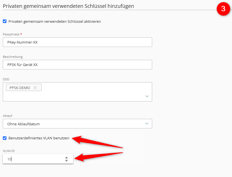Remove the PPSK-DEMO SSID tag
The width and height of the screenshot is (232, 177).
[35, 88]
